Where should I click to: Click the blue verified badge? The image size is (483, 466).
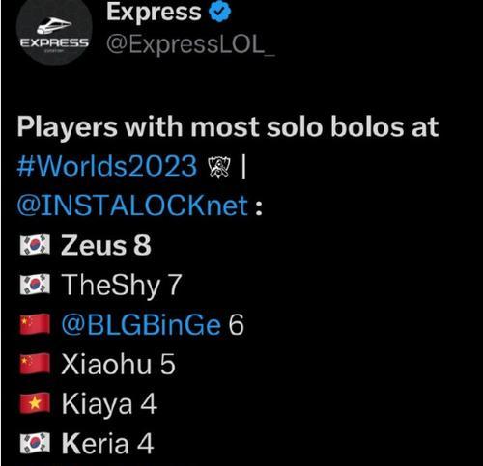coord(219,12)
